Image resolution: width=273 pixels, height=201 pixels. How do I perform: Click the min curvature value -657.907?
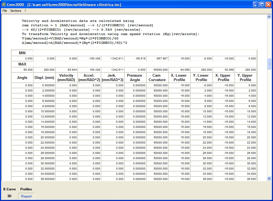[157, 59]
